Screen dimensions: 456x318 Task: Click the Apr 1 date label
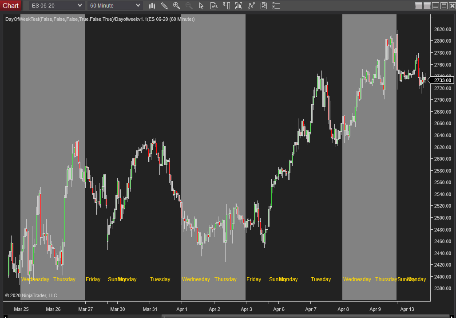pyautogui.click(x=182, y=309)
